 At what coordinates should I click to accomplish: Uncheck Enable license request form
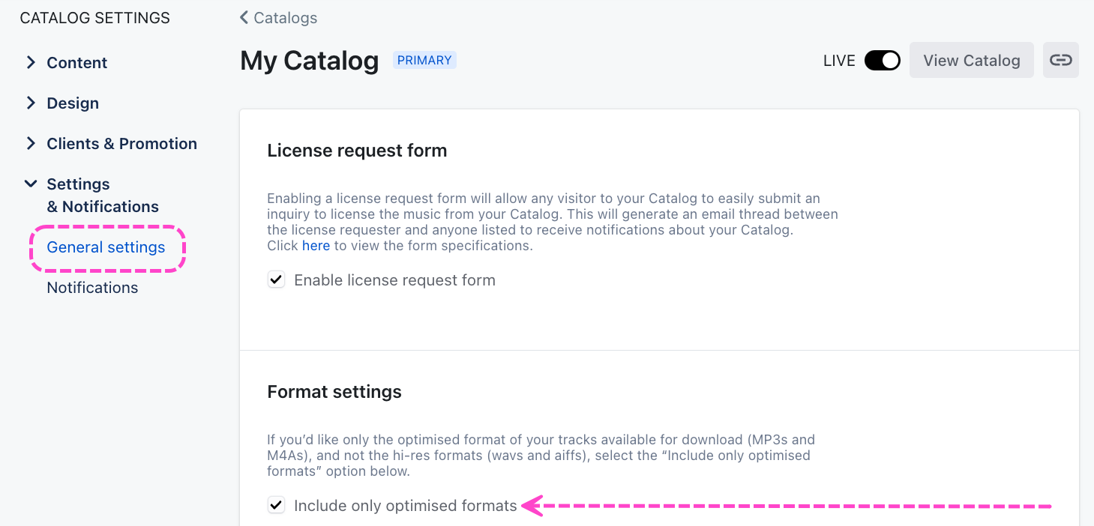(x=277, y=280)
